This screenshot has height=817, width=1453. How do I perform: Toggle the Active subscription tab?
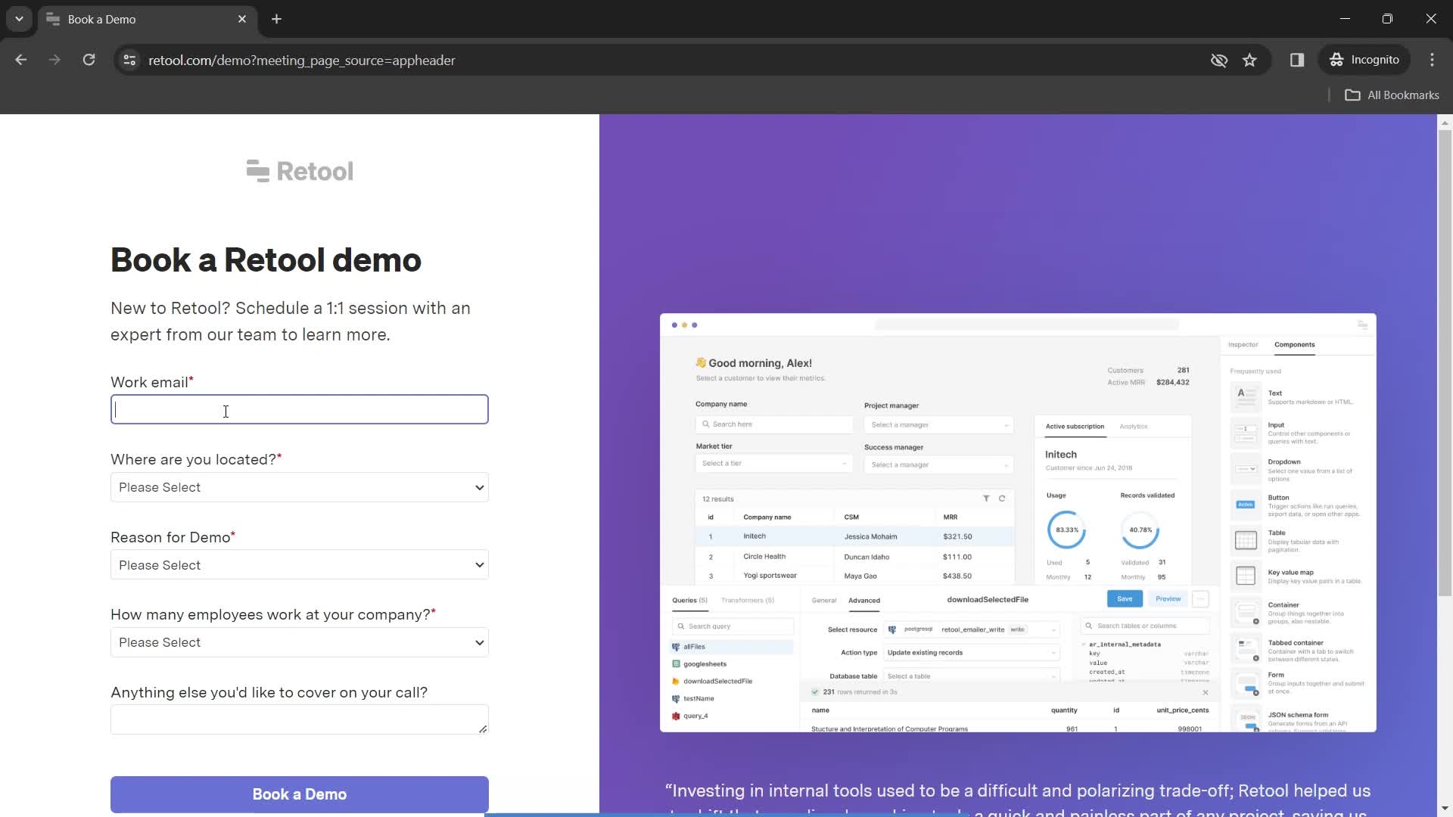click(1076, 426)
